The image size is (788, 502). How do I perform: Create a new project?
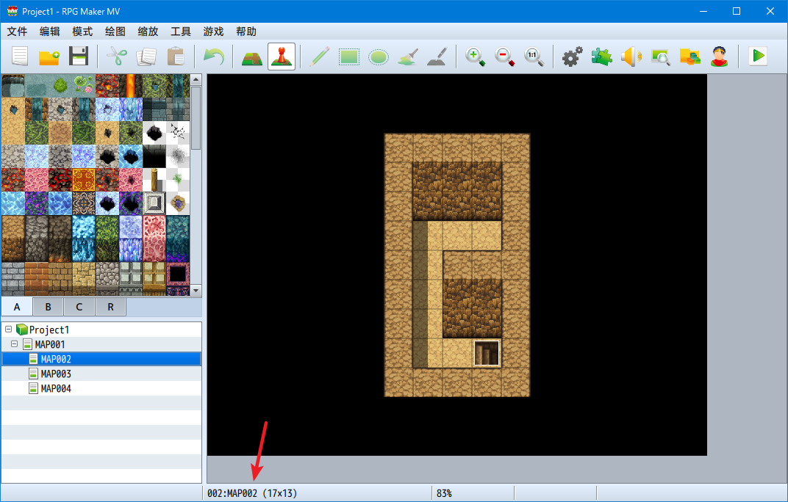[x=20, y=56]
